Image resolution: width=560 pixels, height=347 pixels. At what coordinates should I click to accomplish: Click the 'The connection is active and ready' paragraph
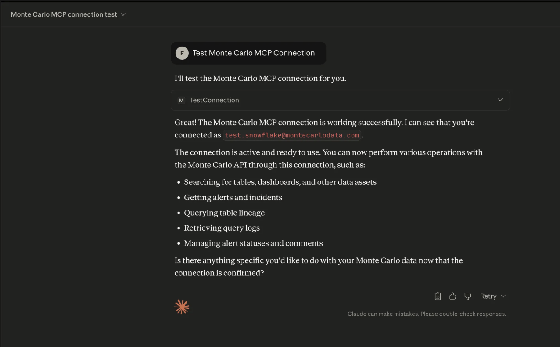tap(329, 159)
